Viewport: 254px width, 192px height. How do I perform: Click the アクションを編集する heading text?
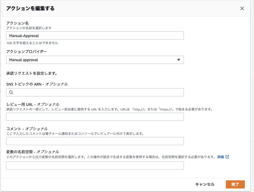coord(30,8)
